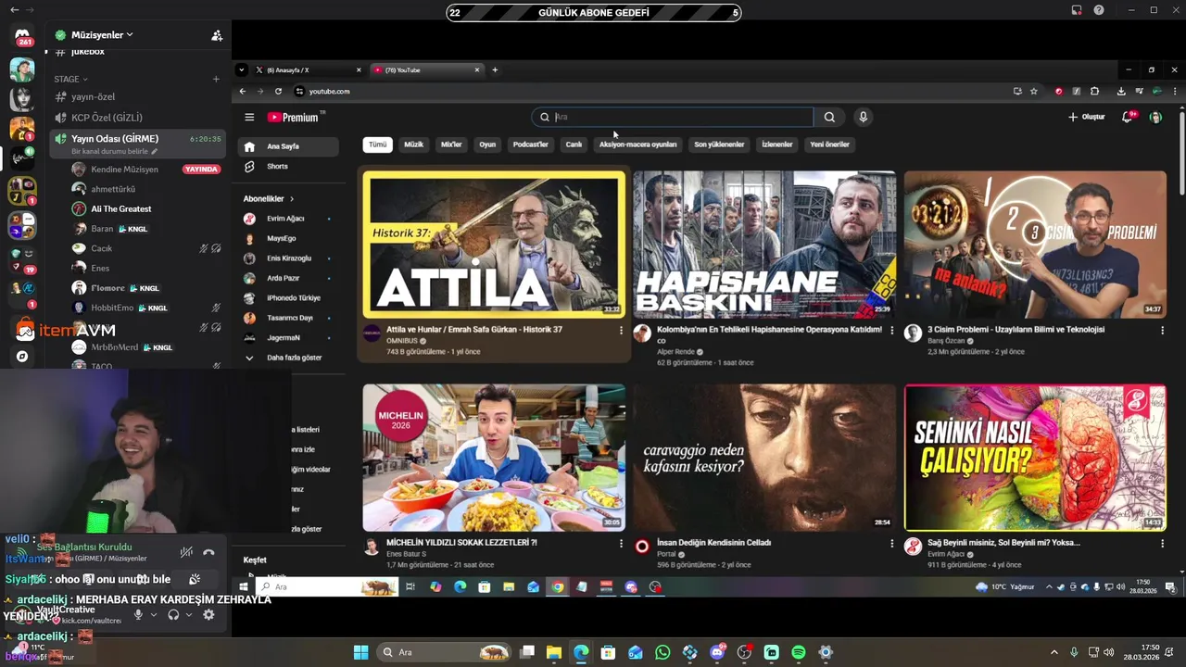Open Discord direct messages home icon
Screen dimensions: 1186x667
[x=22, y=35]
